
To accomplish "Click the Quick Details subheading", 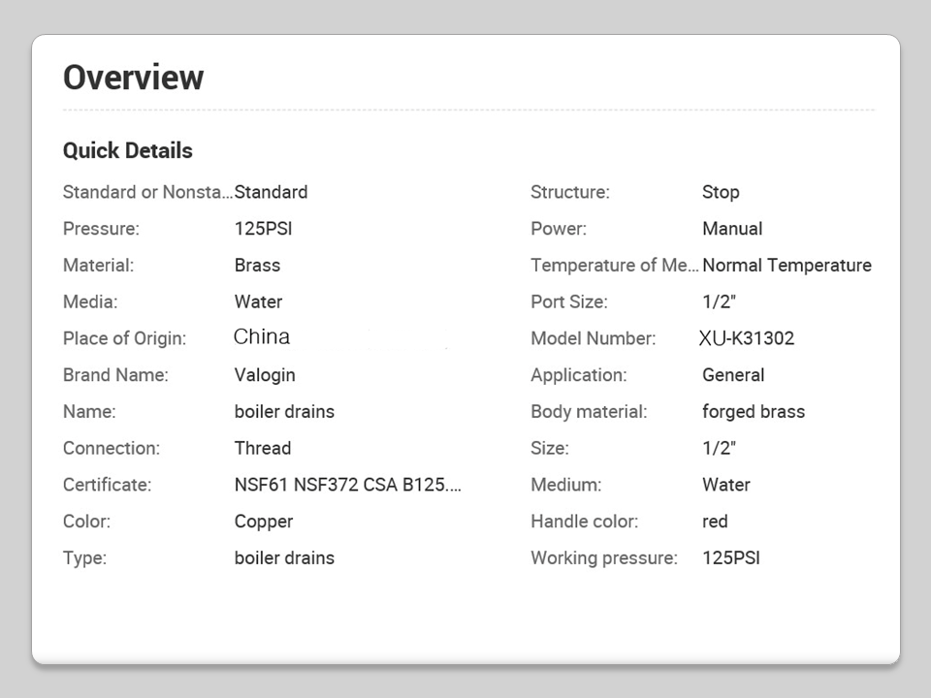I will point(127,150).
